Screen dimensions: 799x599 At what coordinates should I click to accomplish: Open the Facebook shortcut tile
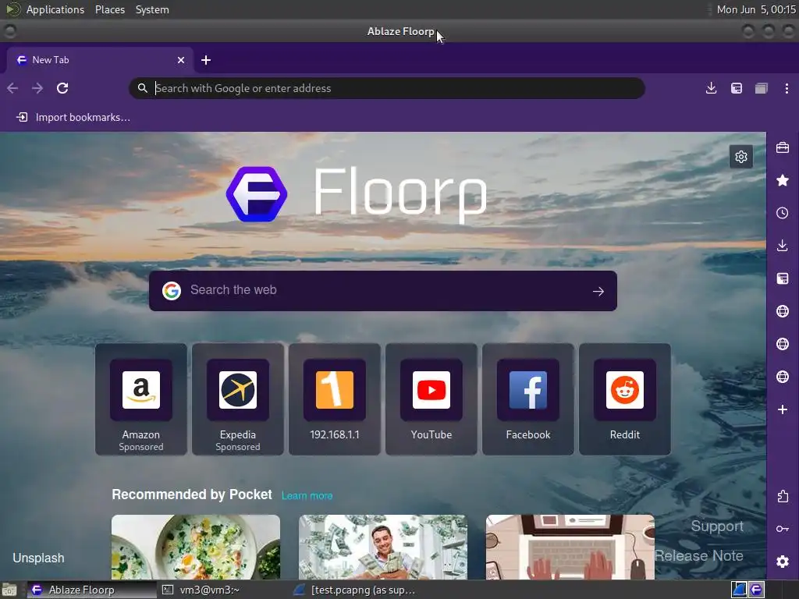coord(528,399)
